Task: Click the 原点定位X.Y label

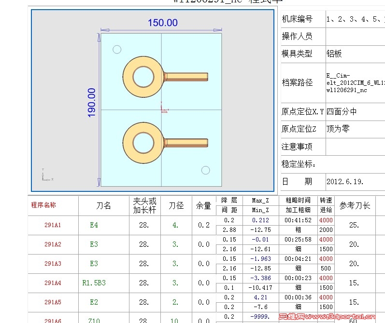Action: tap(302, 112)
